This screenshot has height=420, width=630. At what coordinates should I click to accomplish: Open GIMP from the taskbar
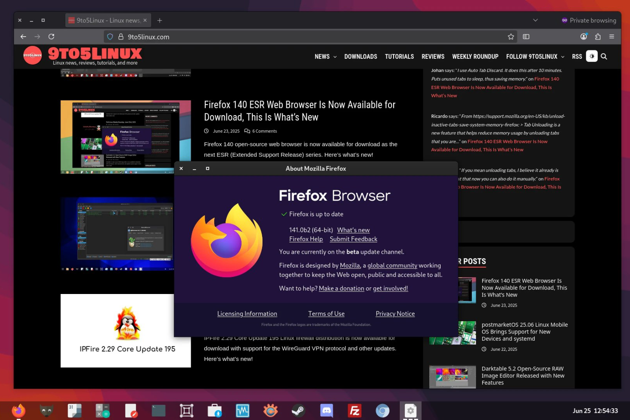tap(46, 411)
